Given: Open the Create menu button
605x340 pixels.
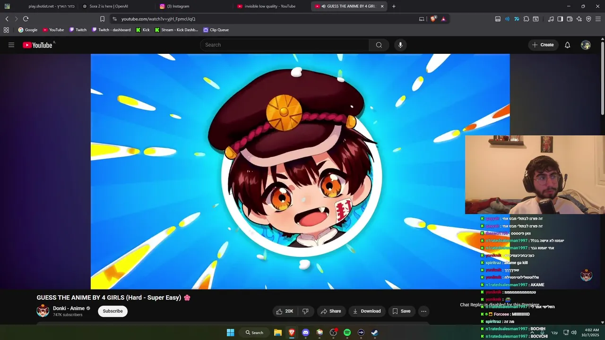Looking at the screenshot, I should (x=542, y=45).
